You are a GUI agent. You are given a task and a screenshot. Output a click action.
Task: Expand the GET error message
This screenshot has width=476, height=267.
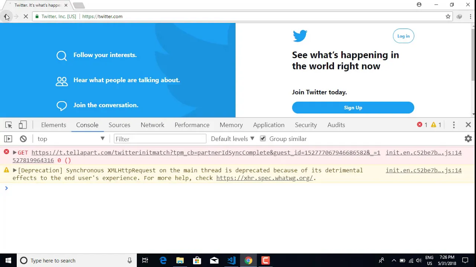(x=15, y=152)
